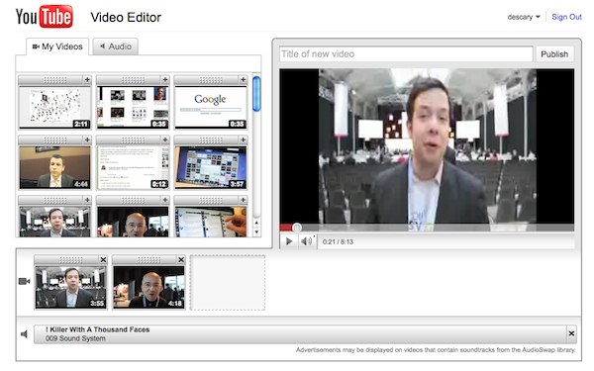
Task: Click plus above third-row tablet video
Action: pyautogui.click(x=244, y=200)
